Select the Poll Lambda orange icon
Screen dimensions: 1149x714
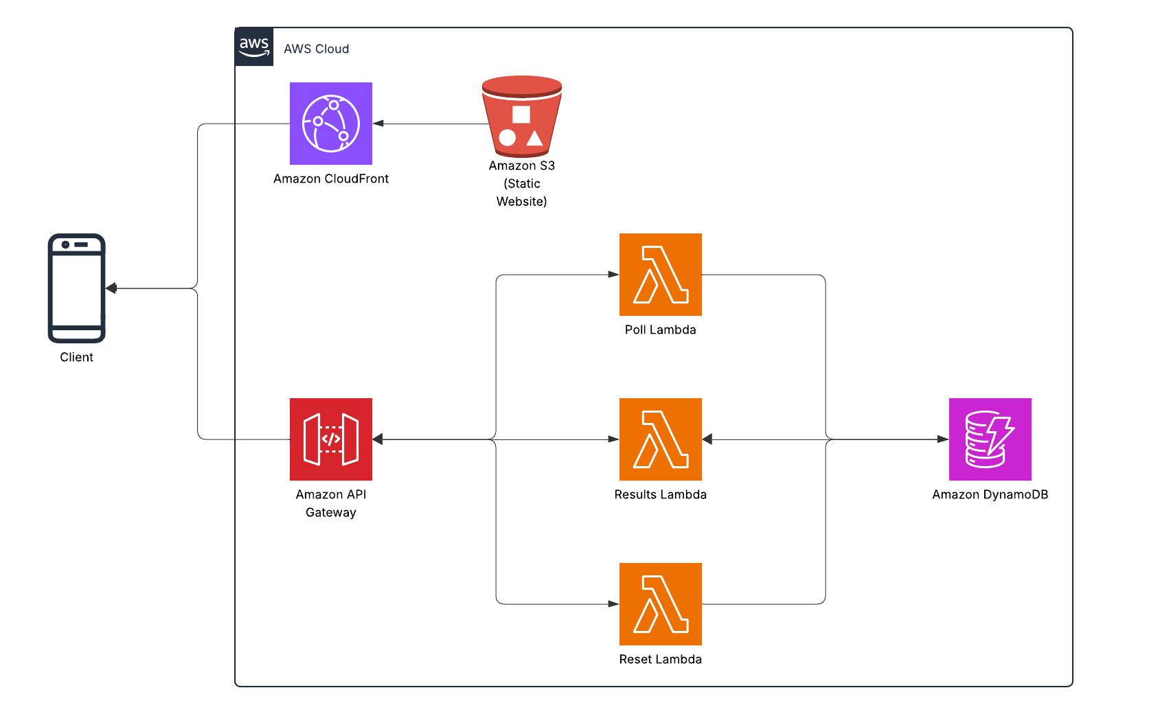pos(660,275)
